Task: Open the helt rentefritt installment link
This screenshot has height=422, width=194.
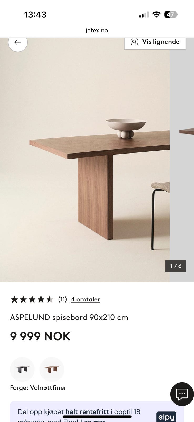Action: (x=87, y=412)
